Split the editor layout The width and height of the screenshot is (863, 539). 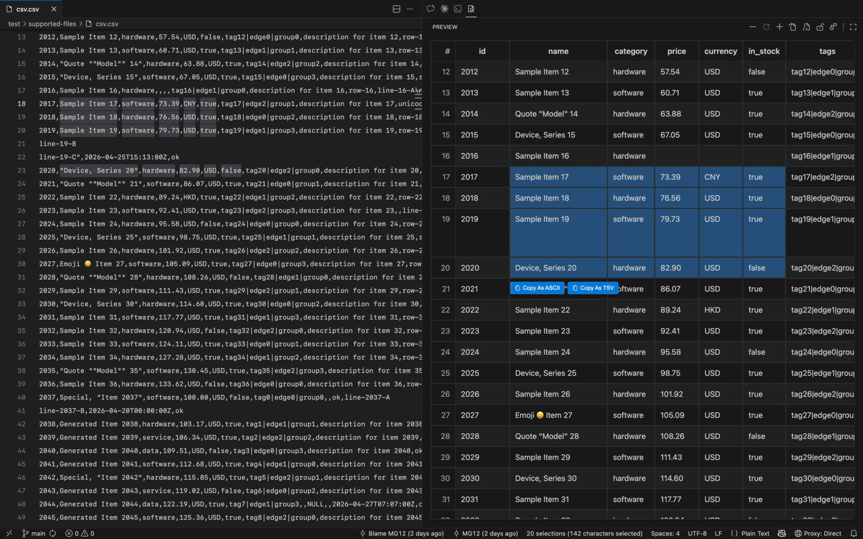[x=397, y=9]
